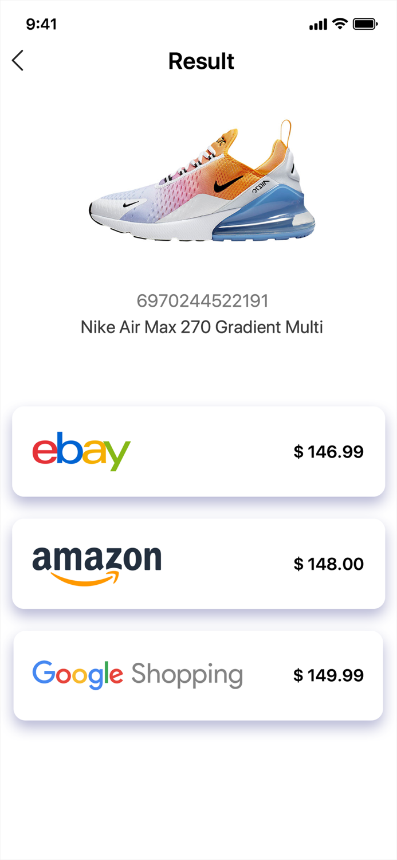Select the barcode number 6970244522191

tap(202, 300)
